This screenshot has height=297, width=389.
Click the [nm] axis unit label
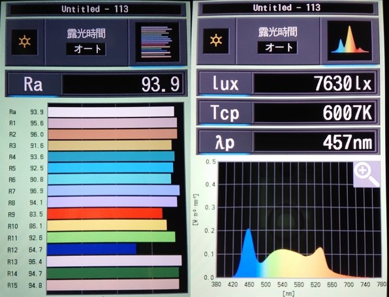(288, 294)
